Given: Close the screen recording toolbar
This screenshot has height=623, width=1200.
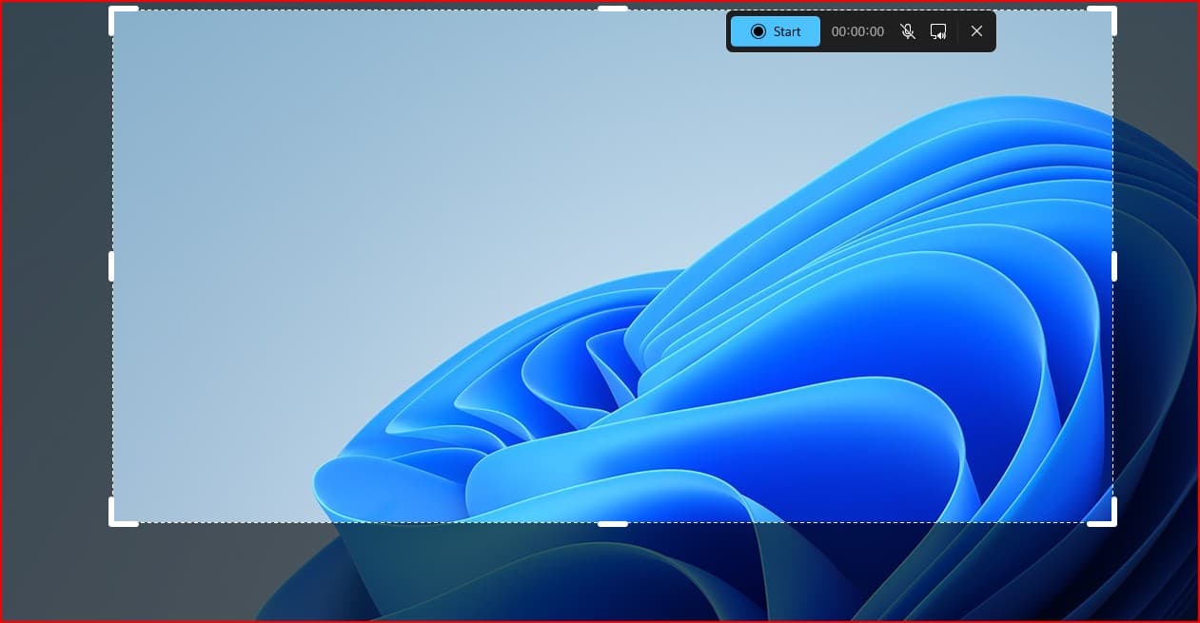Looking at the screenshot, I should (976, 31).
